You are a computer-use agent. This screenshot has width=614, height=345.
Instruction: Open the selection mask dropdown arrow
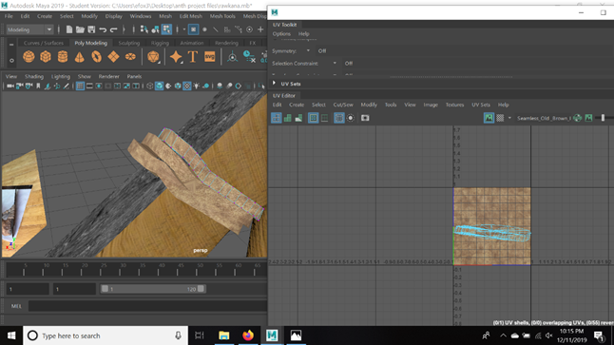[x=184, y=29]
